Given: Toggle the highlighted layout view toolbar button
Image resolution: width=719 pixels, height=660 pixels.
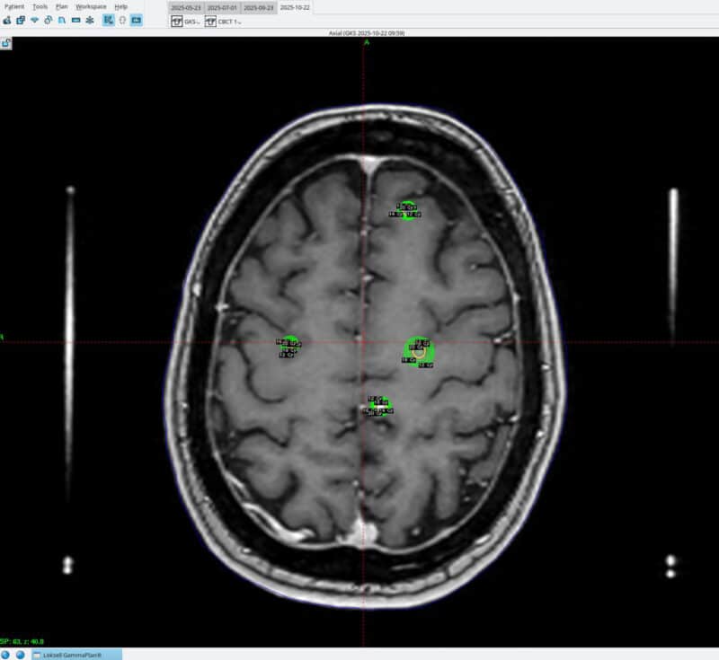Looking at the screenshot, I should pos(108,20).
